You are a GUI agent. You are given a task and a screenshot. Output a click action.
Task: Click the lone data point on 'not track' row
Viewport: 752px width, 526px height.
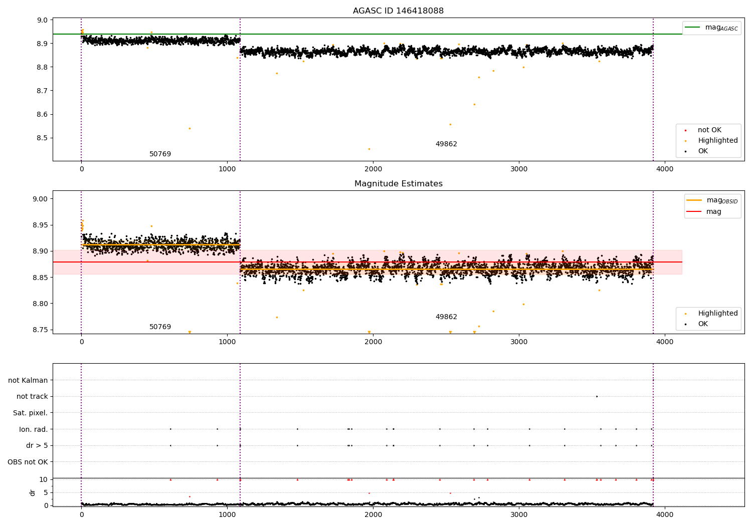pyautogui.click(x=597, y=397)
